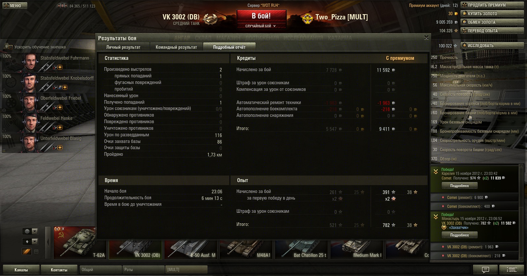Click the gold add-skill plus icon for Fuhrmann
This screenshot has height=276, width=527.
pos(60,67)
